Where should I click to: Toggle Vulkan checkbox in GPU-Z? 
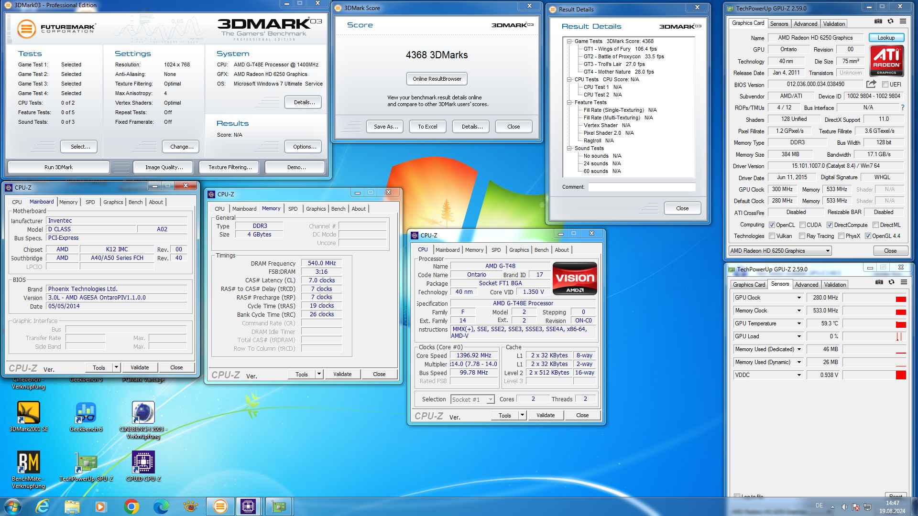772,236
